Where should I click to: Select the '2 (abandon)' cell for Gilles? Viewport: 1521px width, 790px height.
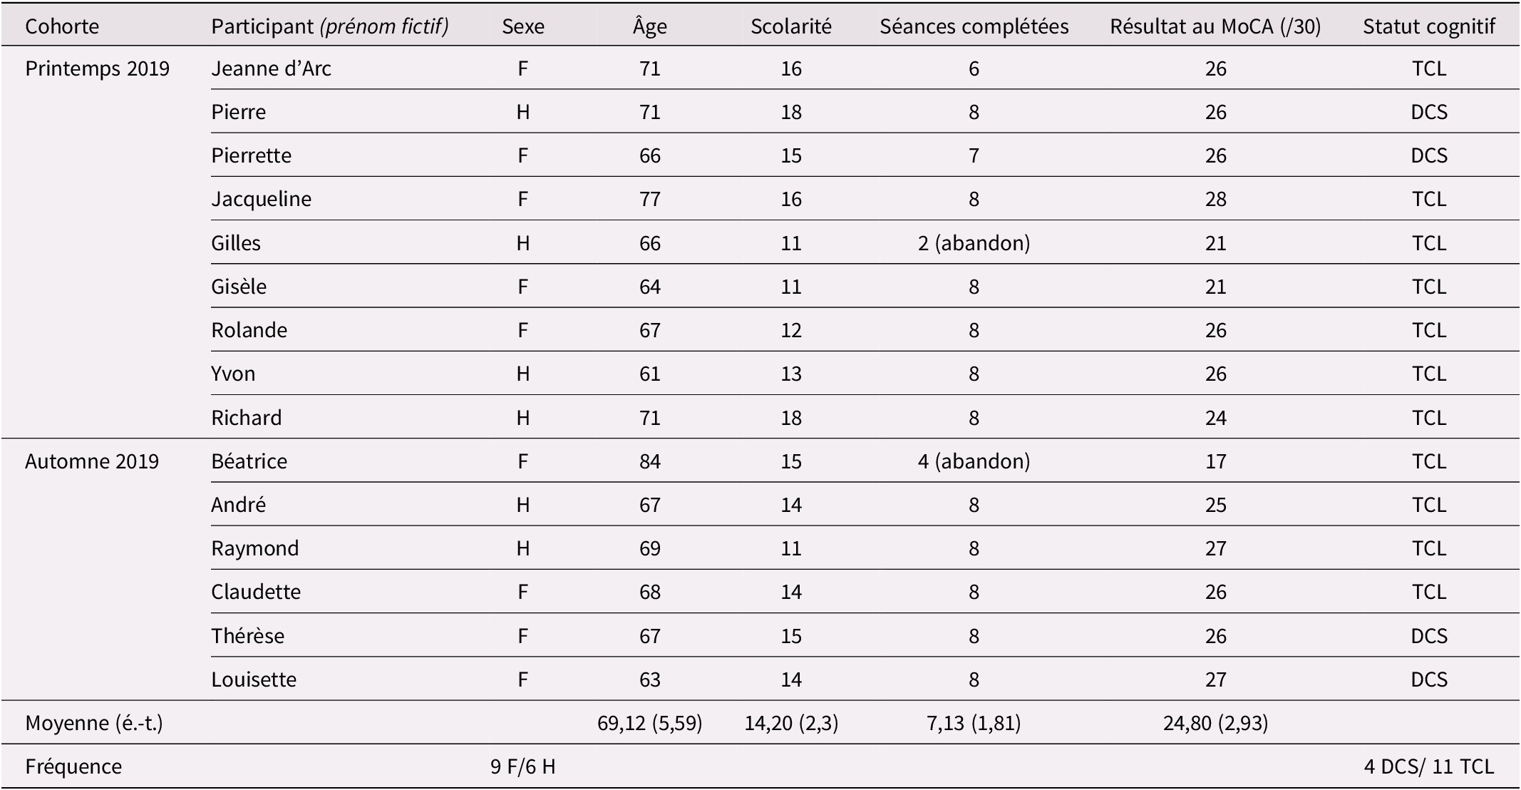tap(974, 243)
